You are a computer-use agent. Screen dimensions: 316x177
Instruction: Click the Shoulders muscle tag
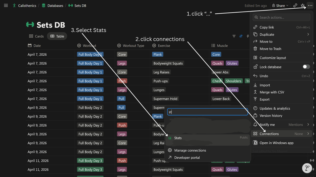(x=234, y=81)
